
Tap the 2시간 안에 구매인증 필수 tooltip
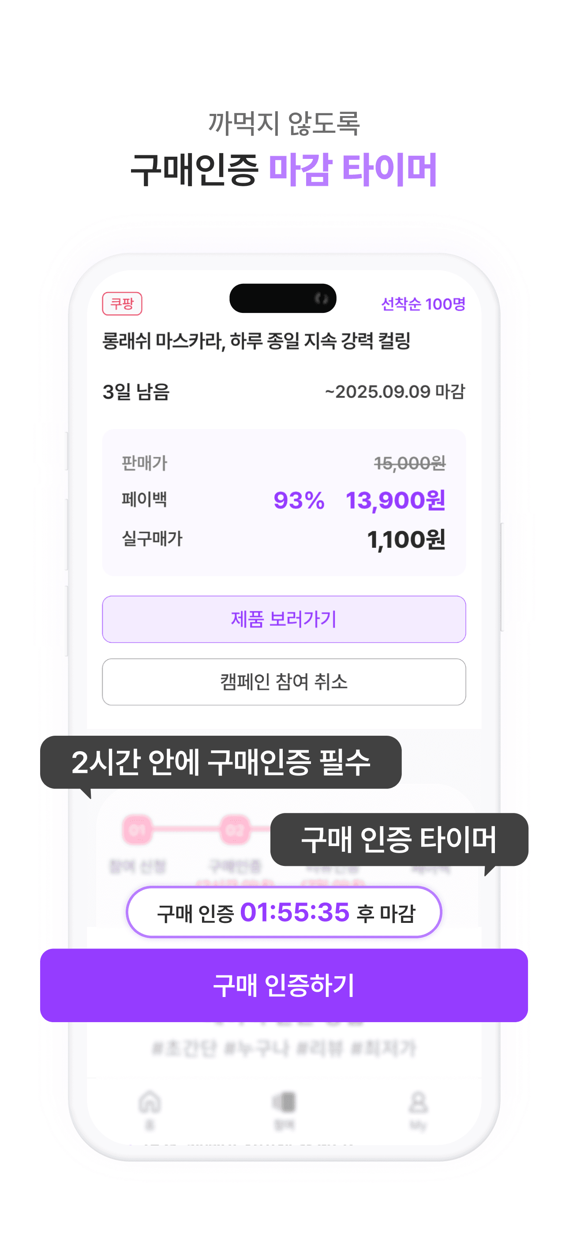coord(221,762)
